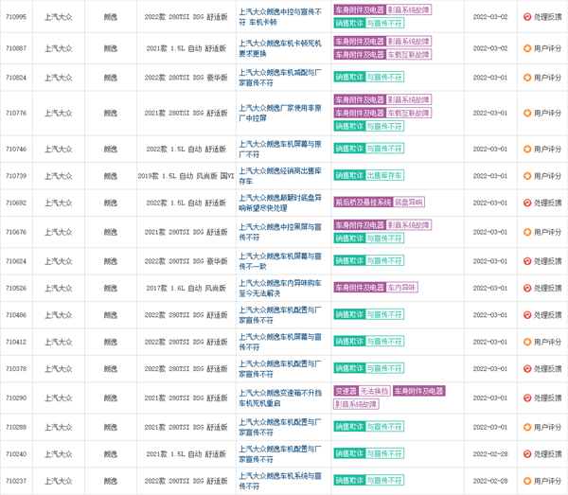Screen dimensions: 568x495
Task: Click the red feedback icon in row 710624
Action: [527, 261]
